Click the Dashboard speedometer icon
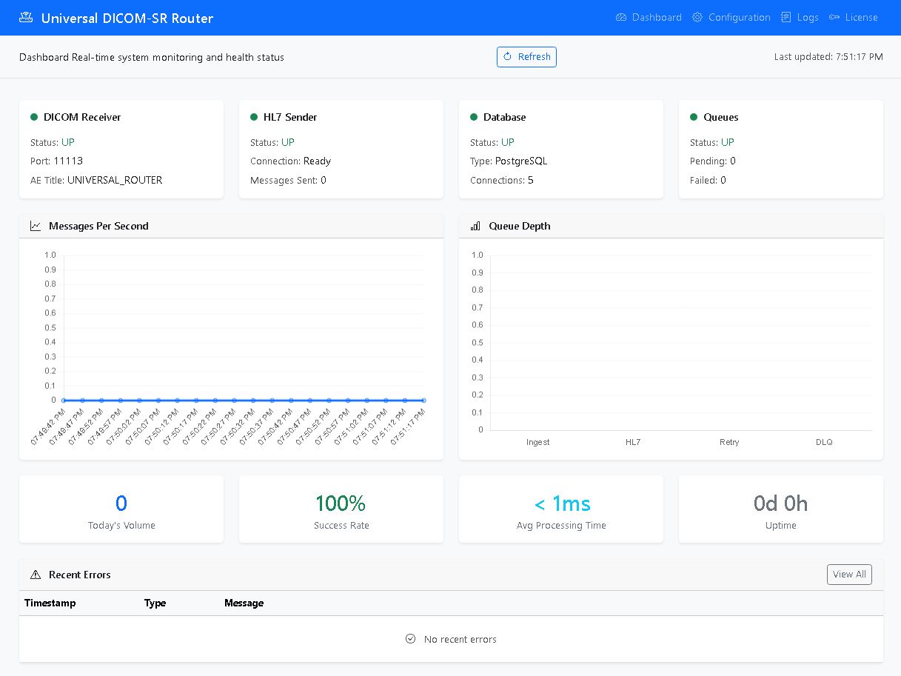The width and height of the screenshot is (901, 676). coord(621,17)
